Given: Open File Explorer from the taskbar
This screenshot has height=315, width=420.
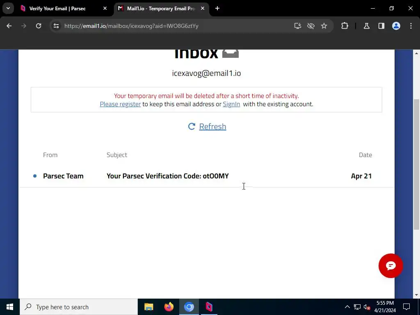Looking at the screenshot, I should point(148,307).
